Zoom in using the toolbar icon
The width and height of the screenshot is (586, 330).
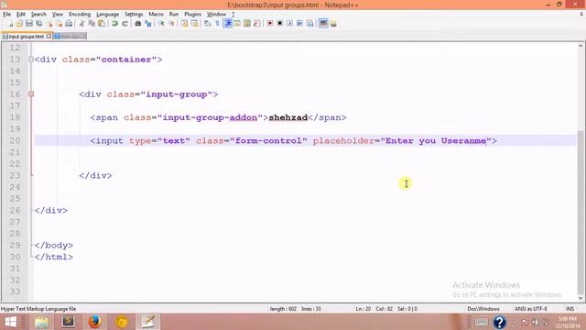161,24
